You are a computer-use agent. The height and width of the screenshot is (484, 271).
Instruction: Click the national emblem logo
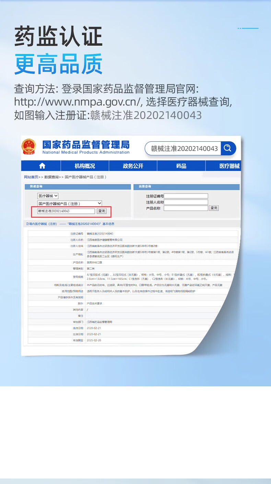30,147
